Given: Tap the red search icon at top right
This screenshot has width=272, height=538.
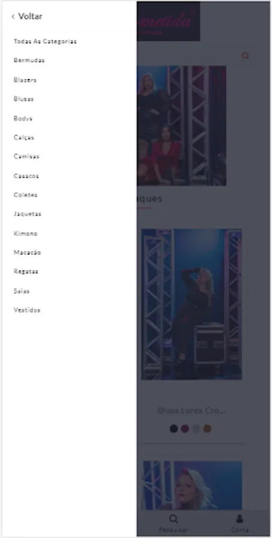Looking at the screenshot, I should tap(246, 56).
